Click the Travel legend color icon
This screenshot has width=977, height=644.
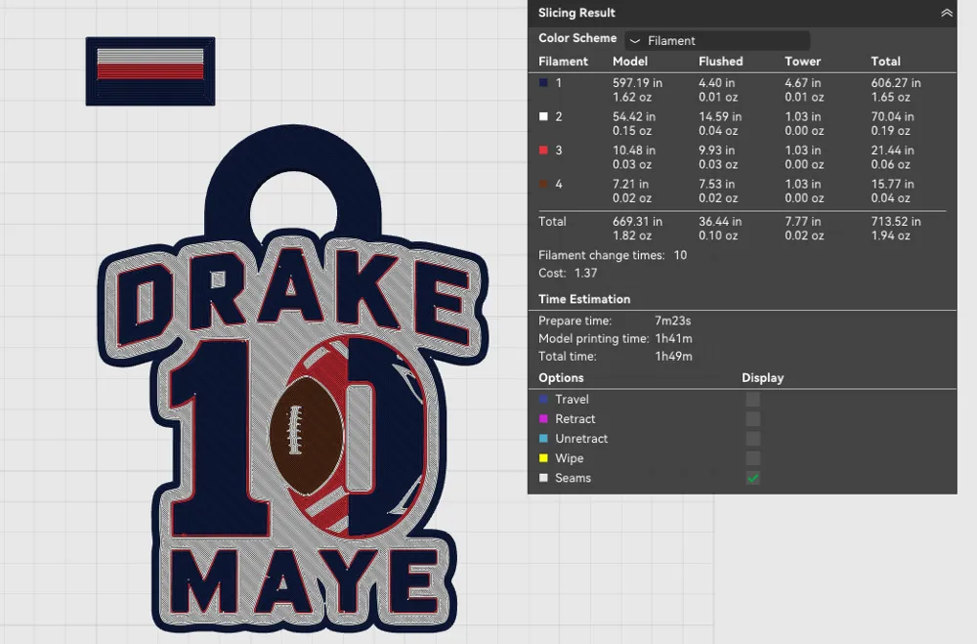pyautogui.click(x=543, y=399)
